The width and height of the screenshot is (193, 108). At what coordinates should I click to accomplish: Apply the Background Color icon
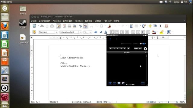169,32
